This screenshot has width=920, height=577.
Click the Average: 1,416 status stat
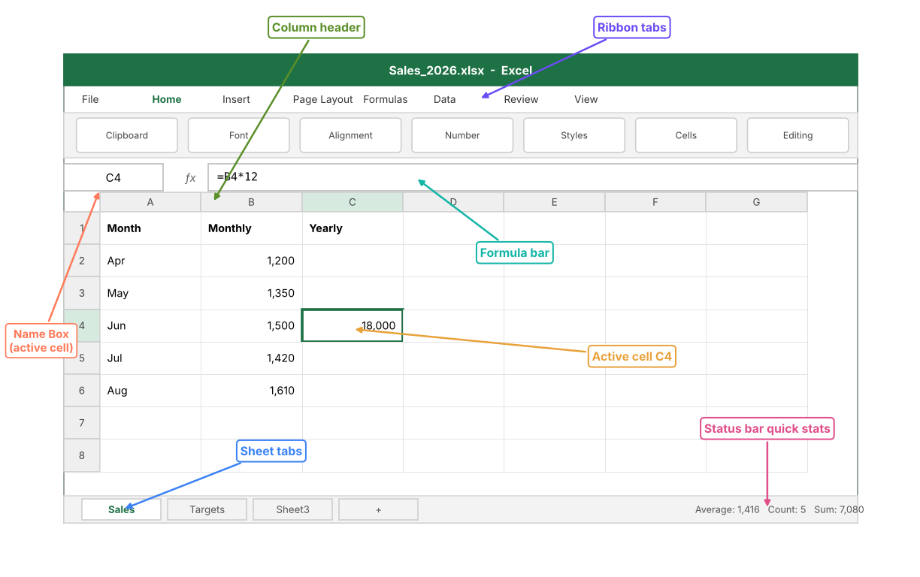(728, 509)
